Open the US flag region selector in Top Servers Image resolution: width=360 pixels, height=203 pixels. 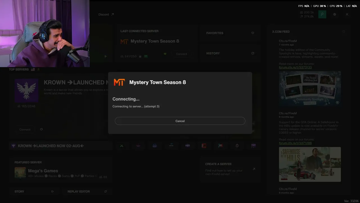pyautogui.click(x=33, y=69)
